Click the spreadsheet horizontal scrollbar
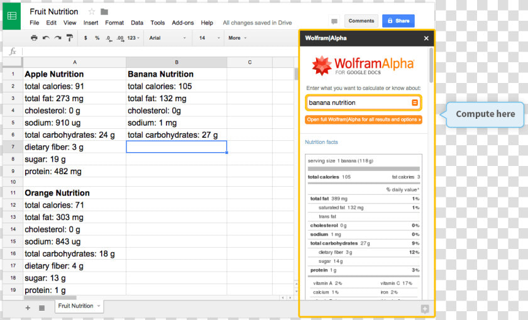 tap(50, 298)
